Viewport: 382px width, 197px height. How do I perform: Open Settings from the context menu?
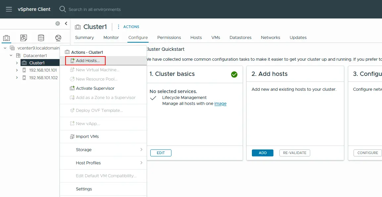(x=84, y=189)
